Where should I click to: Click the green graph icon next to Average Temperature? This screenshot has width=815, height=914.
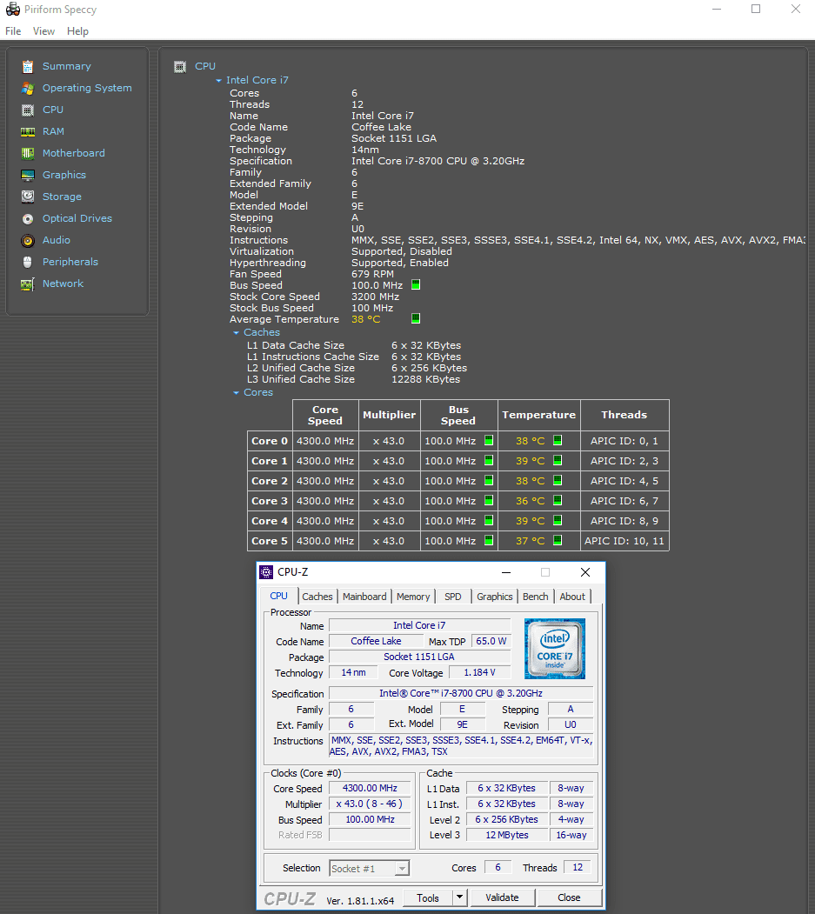(416, 318)
